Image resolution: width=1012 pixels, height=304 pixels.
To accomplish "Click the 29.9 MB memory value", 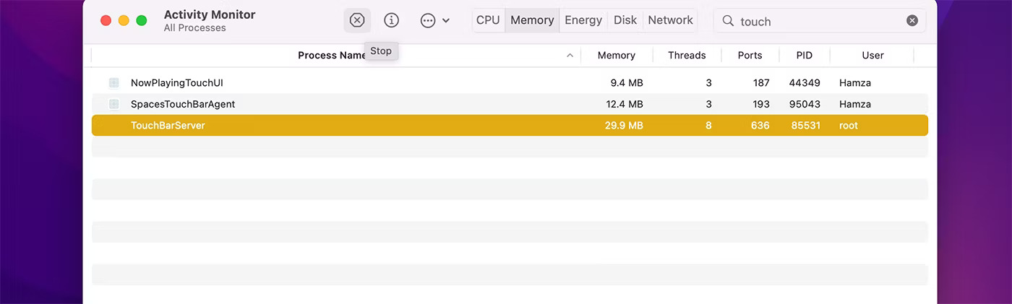I will [x=624, y=125].
